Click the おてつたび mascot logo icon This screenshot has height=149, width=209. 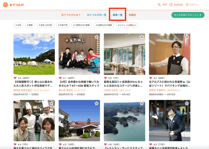5,5
